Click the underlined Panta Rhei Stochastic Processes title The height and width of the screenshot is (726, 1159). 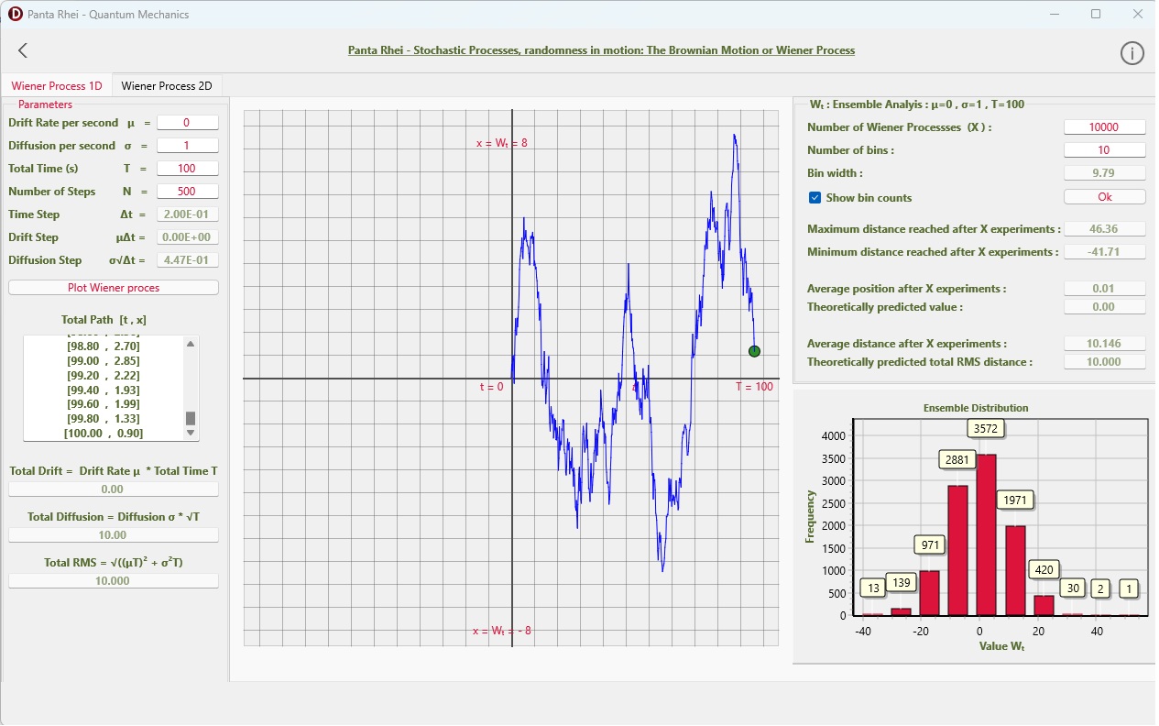coord(601,50)
